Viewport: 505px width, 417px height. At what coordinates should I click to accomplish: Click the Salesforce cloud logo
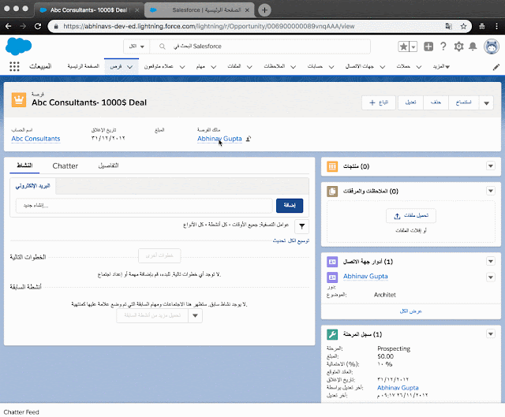click(x=18, y=47)
